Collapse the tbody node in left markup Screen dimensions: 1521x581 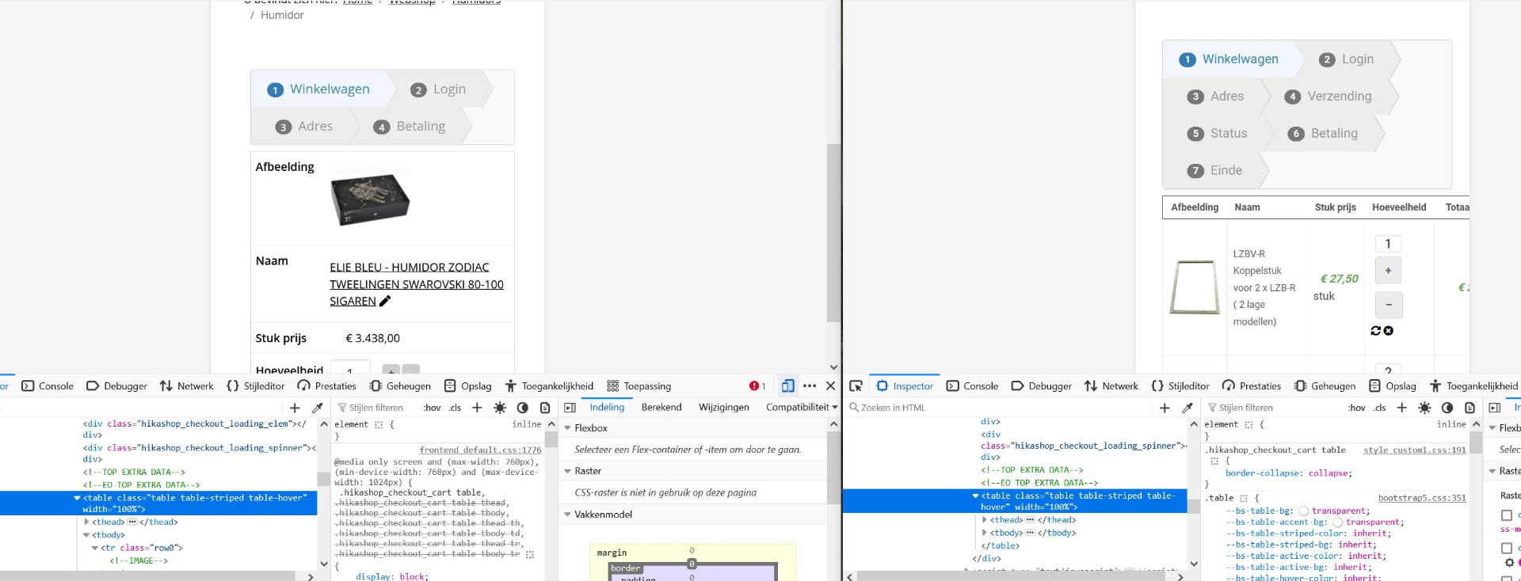(86, 535)
